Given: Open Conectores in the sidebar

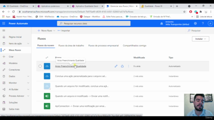Looking at the screenshot, I should [16, 70].
